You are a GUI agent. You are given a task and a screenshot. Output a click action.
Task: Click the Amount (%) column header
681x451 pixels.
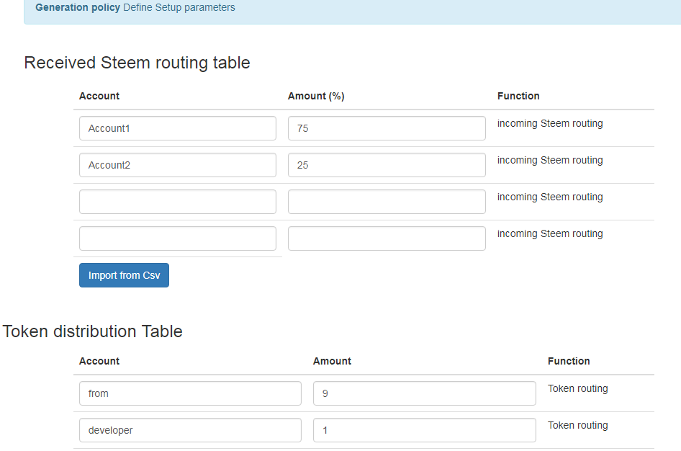(316, 96)
